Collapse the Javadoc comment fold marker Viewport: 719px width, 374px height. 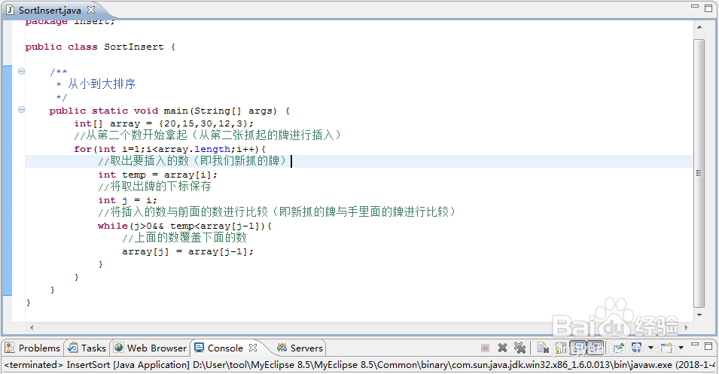click(x=21, y=71)
